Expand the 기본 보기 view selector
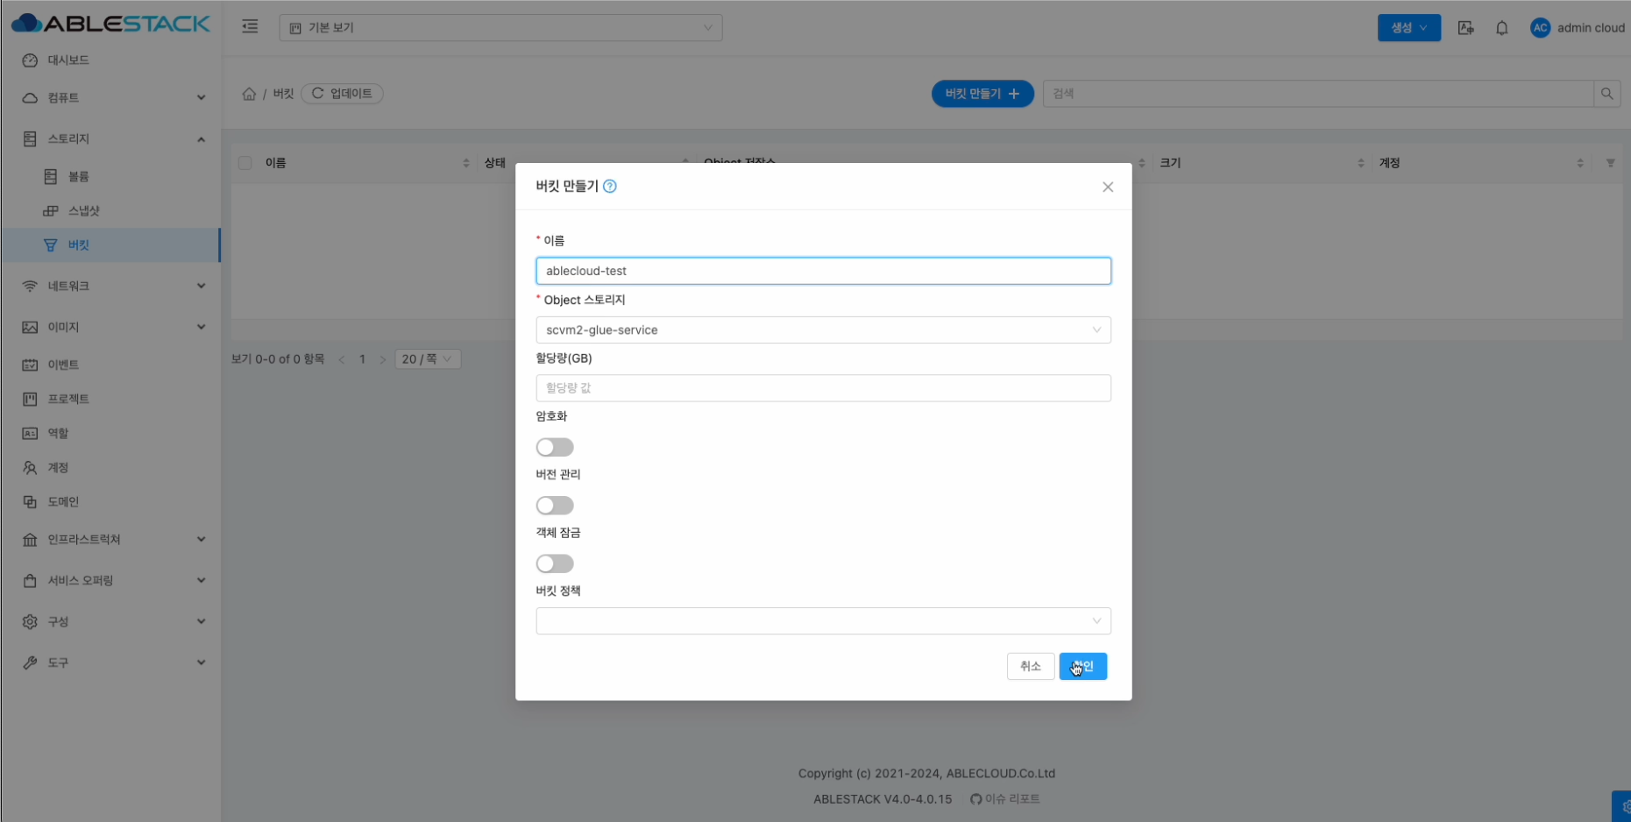The width and height of the screenshot is (1631, 822). [500, 28]
